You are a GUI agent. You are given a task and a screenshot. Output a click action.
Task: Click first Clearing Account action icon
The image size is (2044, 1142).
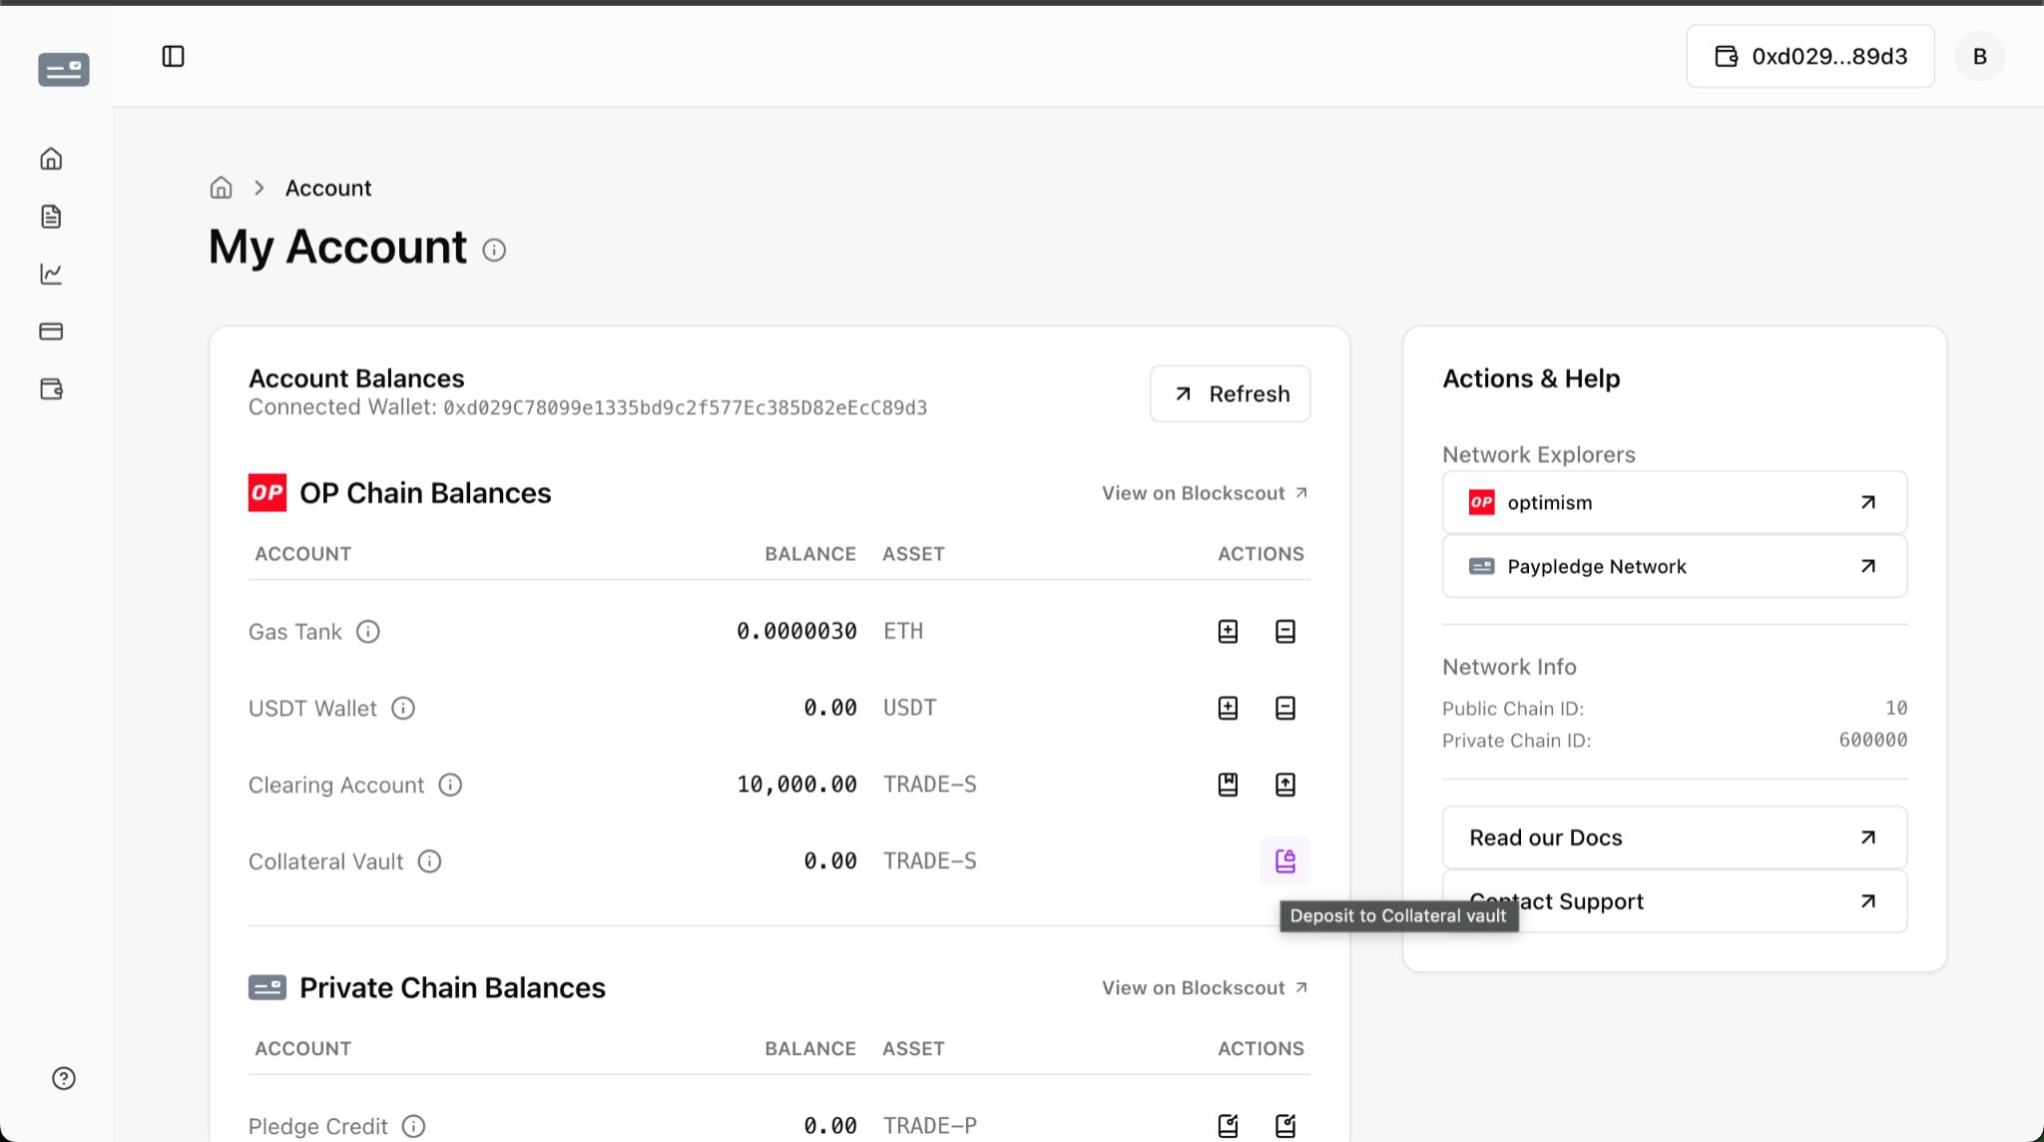1228,785
